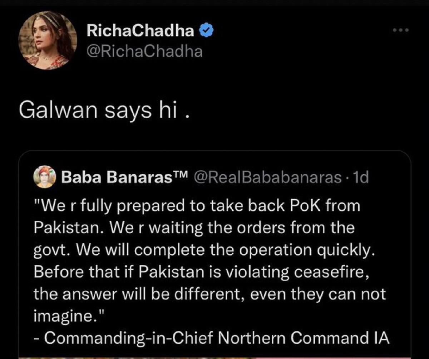Click Baba Banaras's small avatar
This screenshot has width=429, height=359.
point(44,177)
